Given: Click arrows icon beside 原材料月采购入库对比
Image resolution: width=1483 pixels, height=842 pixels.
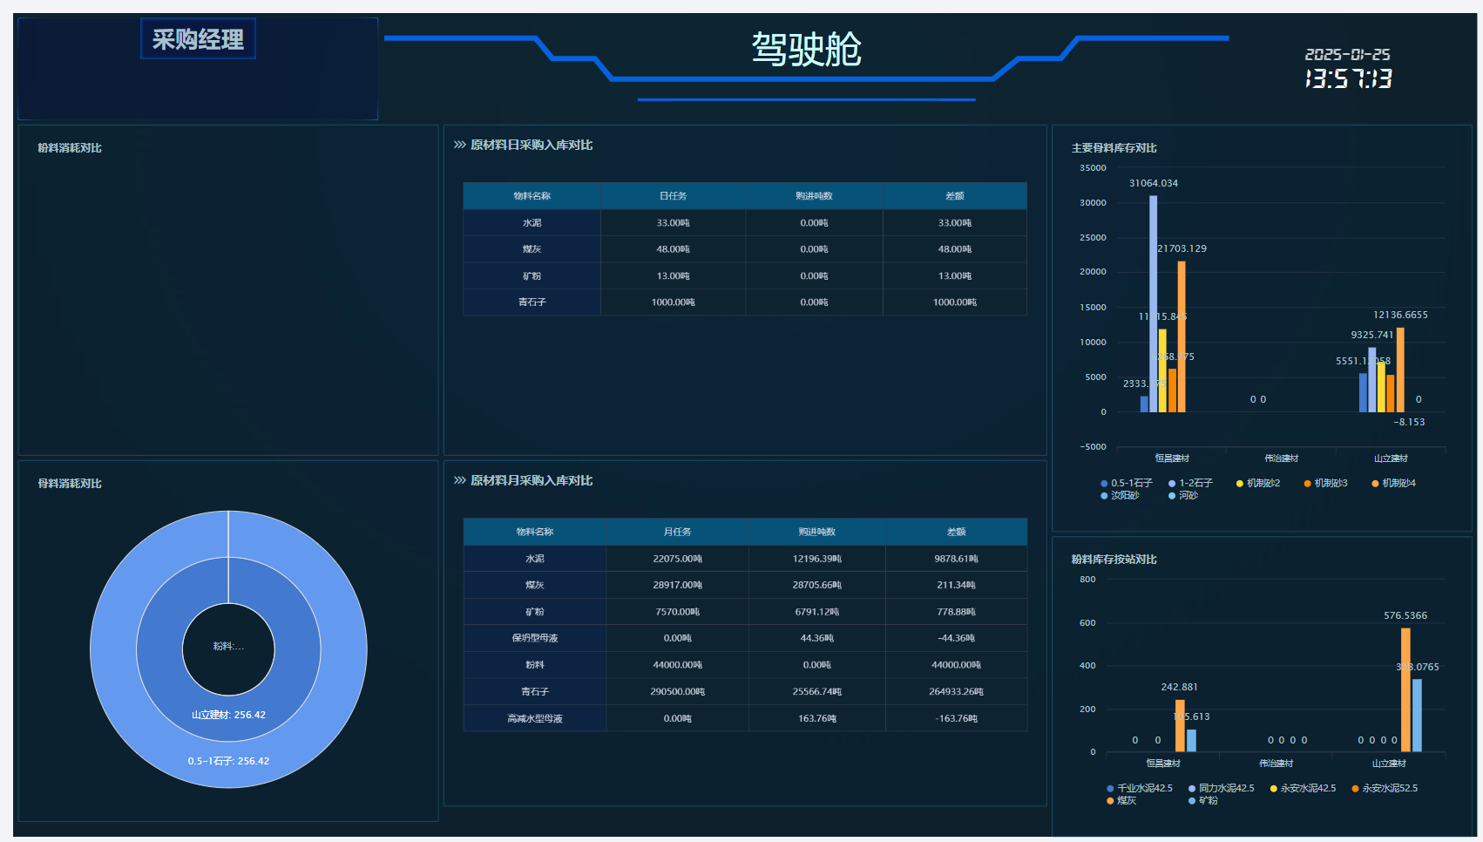Looking at the screenshot, I should pyautogui.click(x=459, y=480).
